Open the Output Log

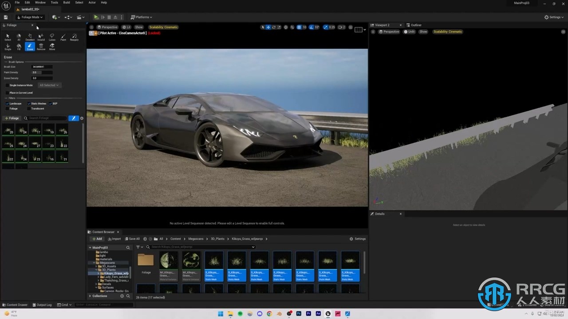42,305
